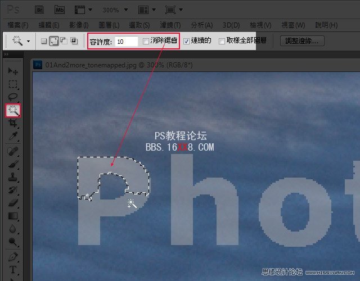Select the Eraser tool

tap(13, 203)
